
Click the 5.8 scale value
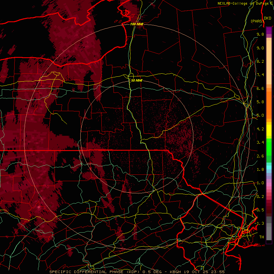(x=260, y=102)
